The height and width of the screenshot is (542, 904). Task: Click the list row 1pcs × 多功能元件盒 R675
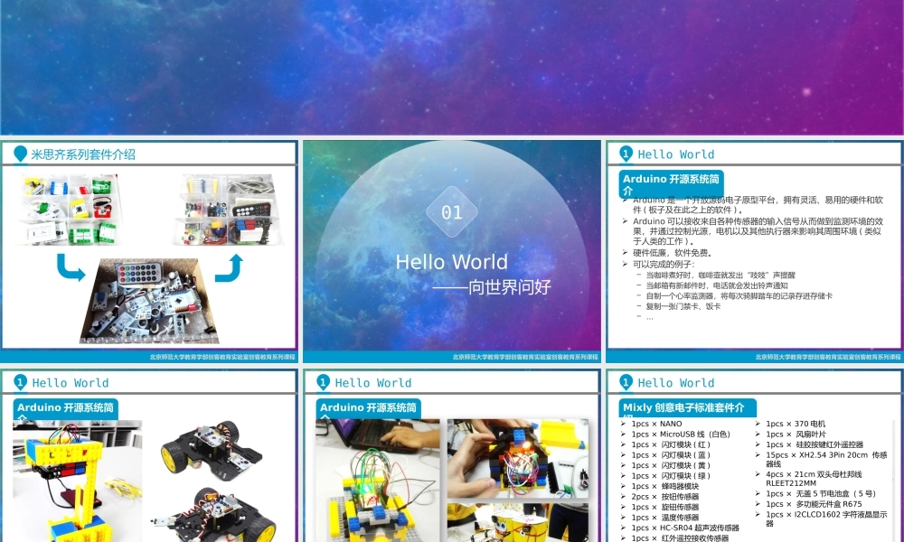tap(814, 504)
